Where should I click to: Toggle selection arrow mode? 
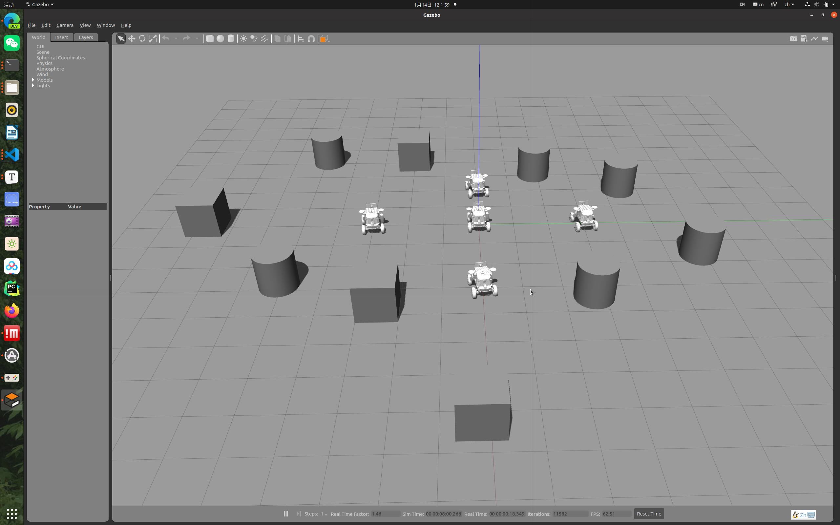(x=120, y=38)
